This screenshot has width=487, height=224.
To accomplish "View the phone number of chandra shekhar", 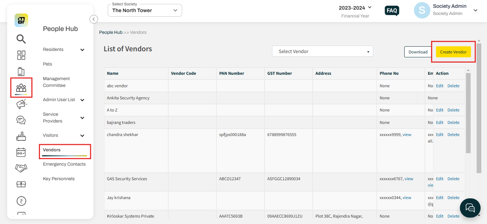I will click(407, 134).
